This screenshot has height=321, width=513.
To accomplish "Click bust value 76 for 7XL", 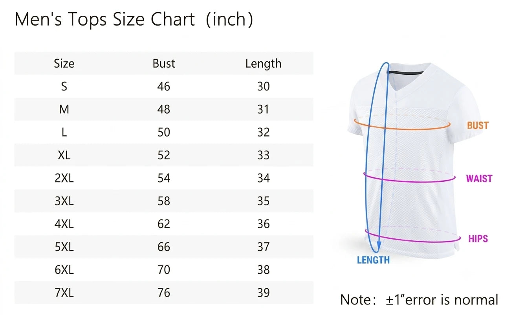I will 164,293.
